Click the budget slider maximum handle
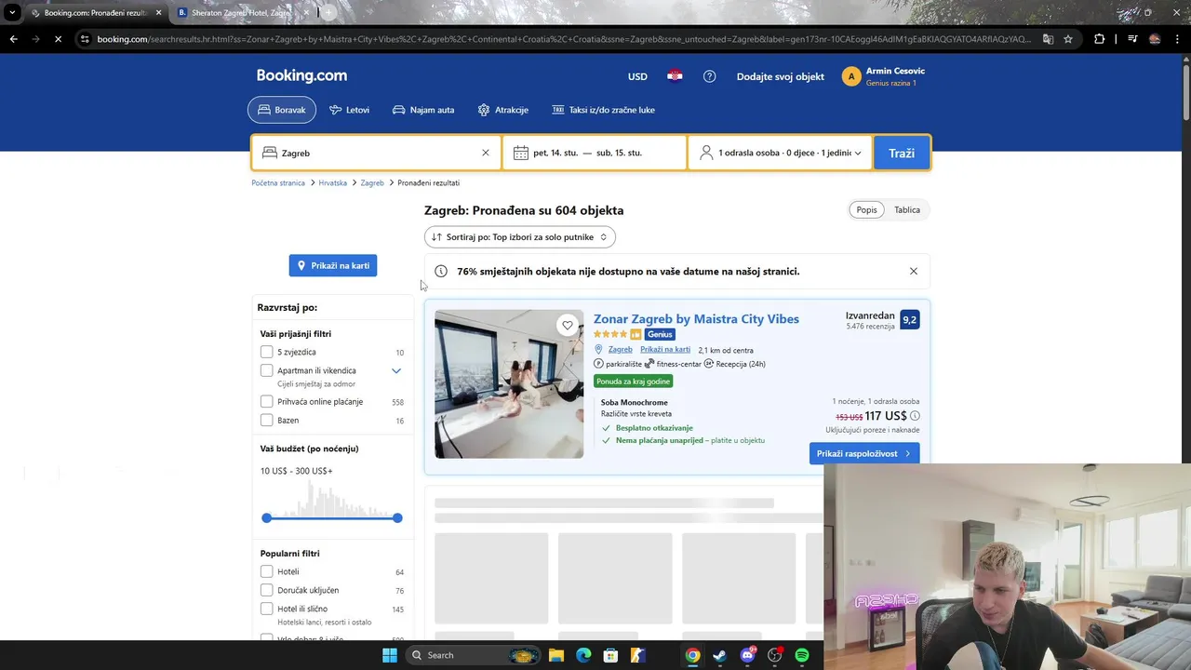 (x=397, y=517)
